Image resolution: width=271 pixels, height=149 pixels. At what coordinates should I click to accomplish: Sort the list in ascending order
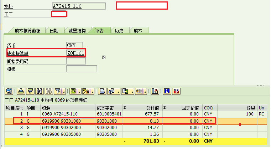(21, 91)
